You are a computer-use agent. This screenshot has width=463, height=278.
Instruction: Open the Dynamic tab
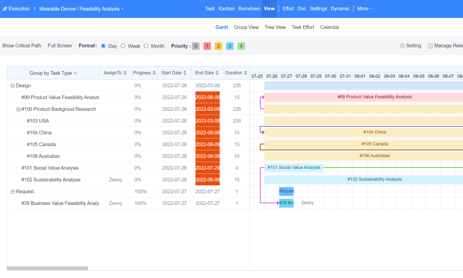(x=340, y=9)
